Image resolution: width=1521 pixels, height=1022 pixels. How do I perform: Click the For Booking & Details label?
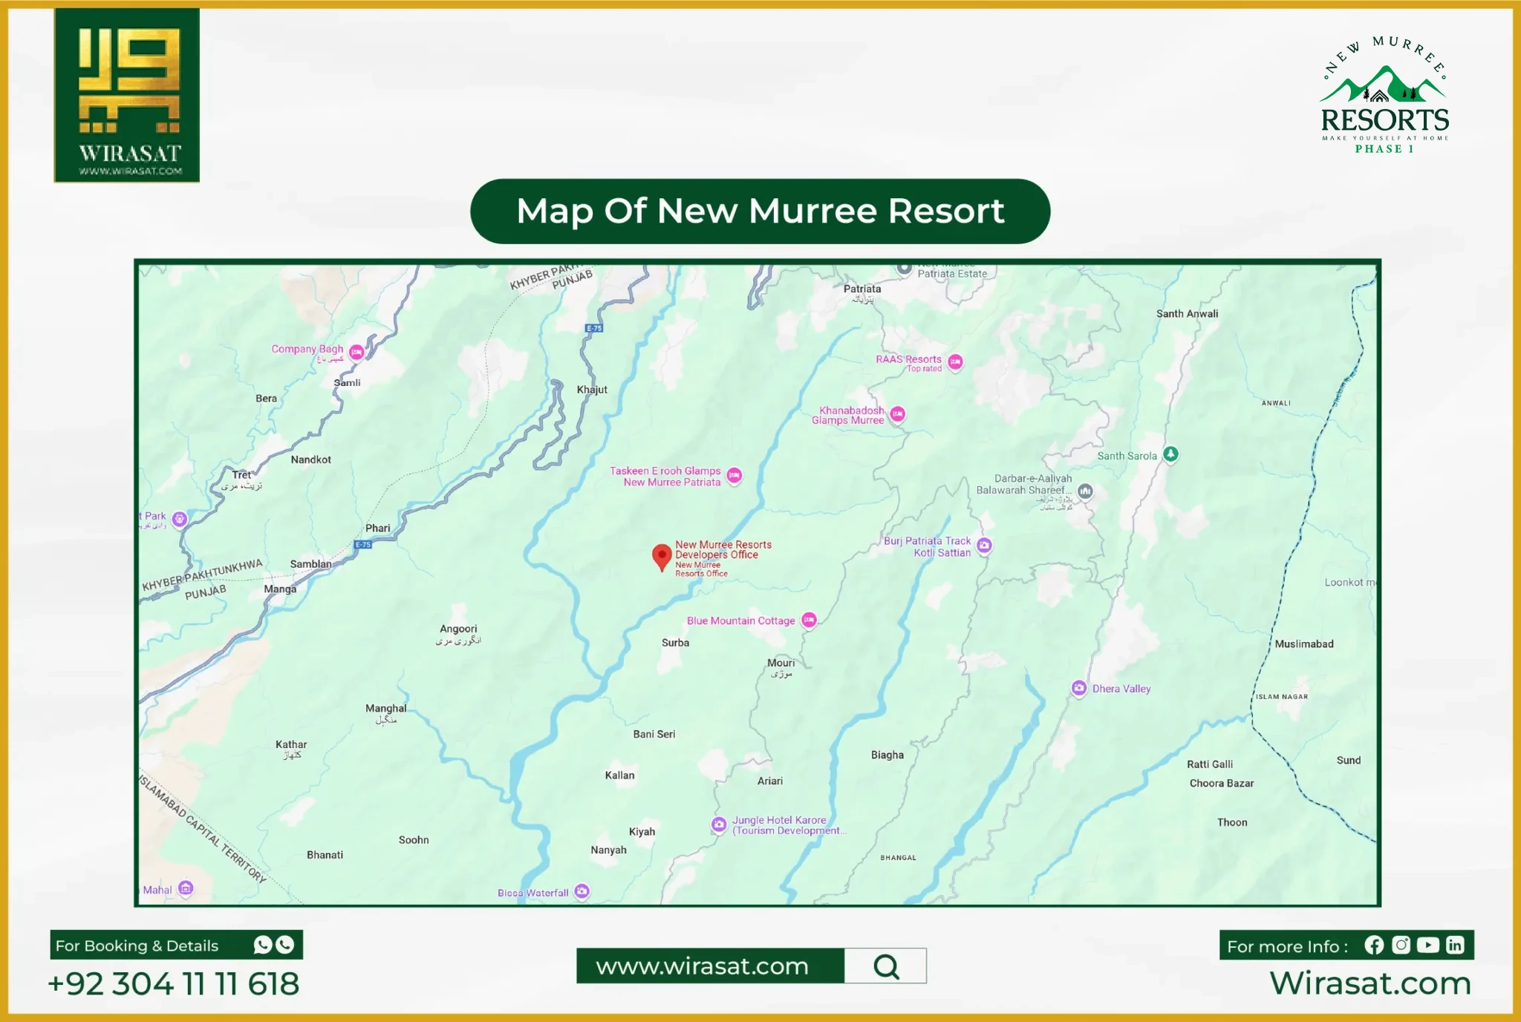[x=137, y=946]
